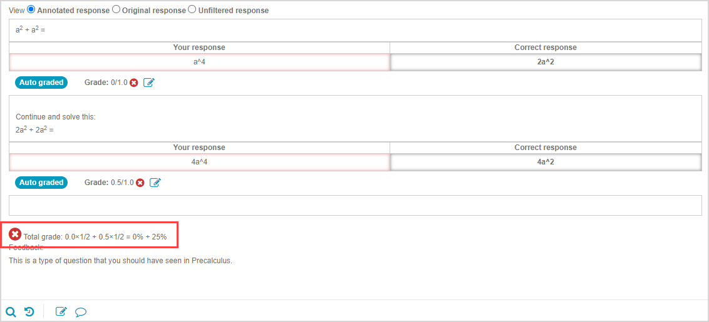Click the first Auto graded badge

41,83
